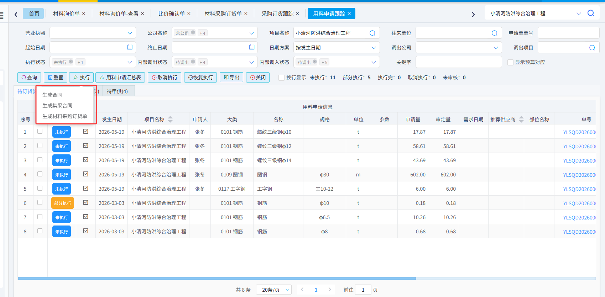This screenshot has width=605, height=297.
Task: Click the 查询 button
Action: coord(29,78)
